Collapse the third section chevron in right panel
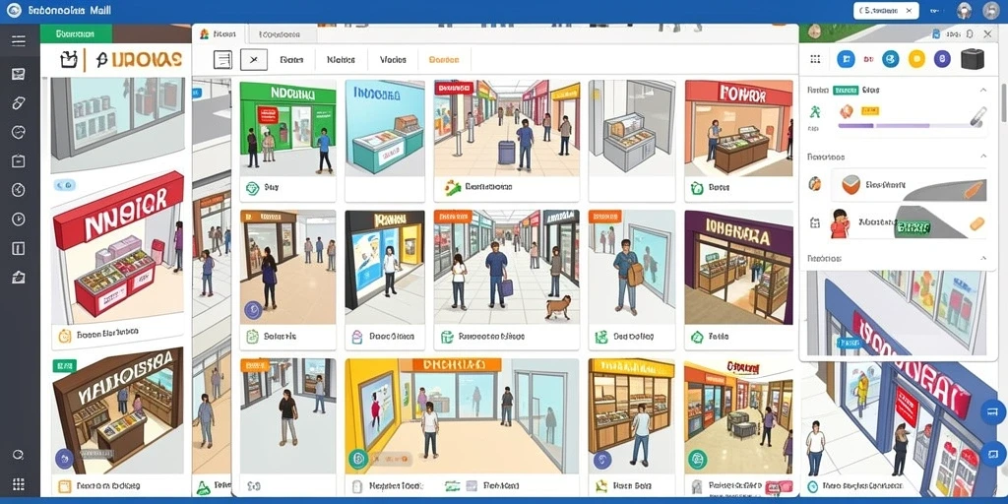Screen dimensions: 1008x504 (x=983, y=259)
